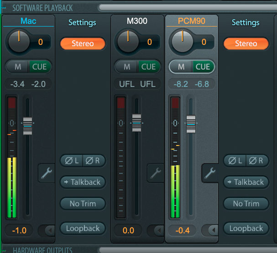Click Mac pan value field showing 0
Screen dimensions: 277x253
tap(41, 42)
